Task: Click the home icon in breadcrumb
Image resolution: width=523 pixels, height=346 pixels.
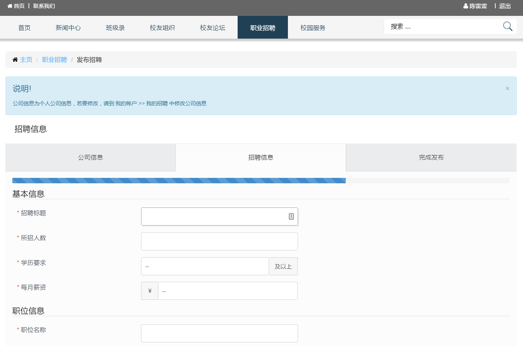Action: click(x=15, y=60)
